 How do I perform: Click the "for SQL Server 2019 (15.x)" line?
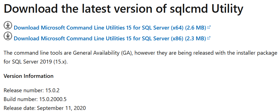point(36,62)
